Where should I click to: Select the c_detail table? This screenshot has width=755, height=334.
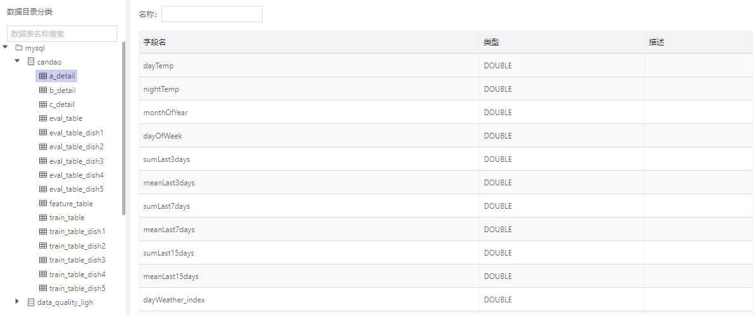[61, 104]
